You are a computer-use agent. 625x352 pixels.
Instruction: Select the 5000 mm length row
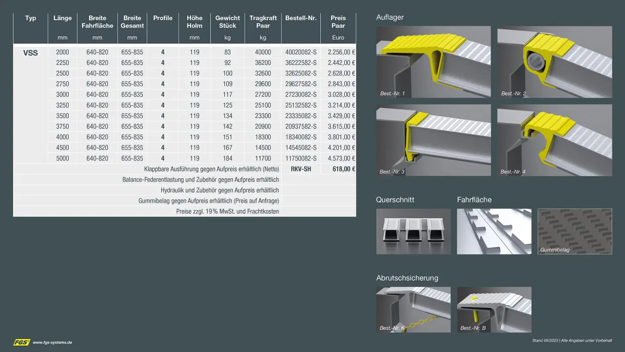click(62, 159)
